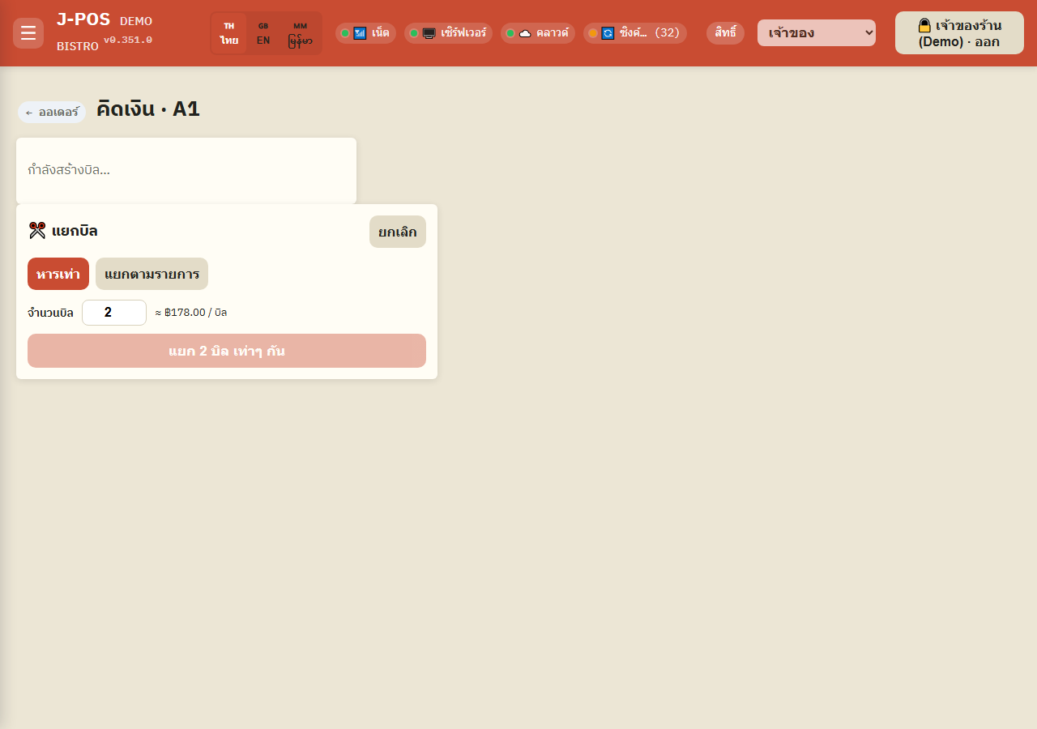
Task: Check the คลาวด์ cloud status indicator
Action: pos(538,33)
